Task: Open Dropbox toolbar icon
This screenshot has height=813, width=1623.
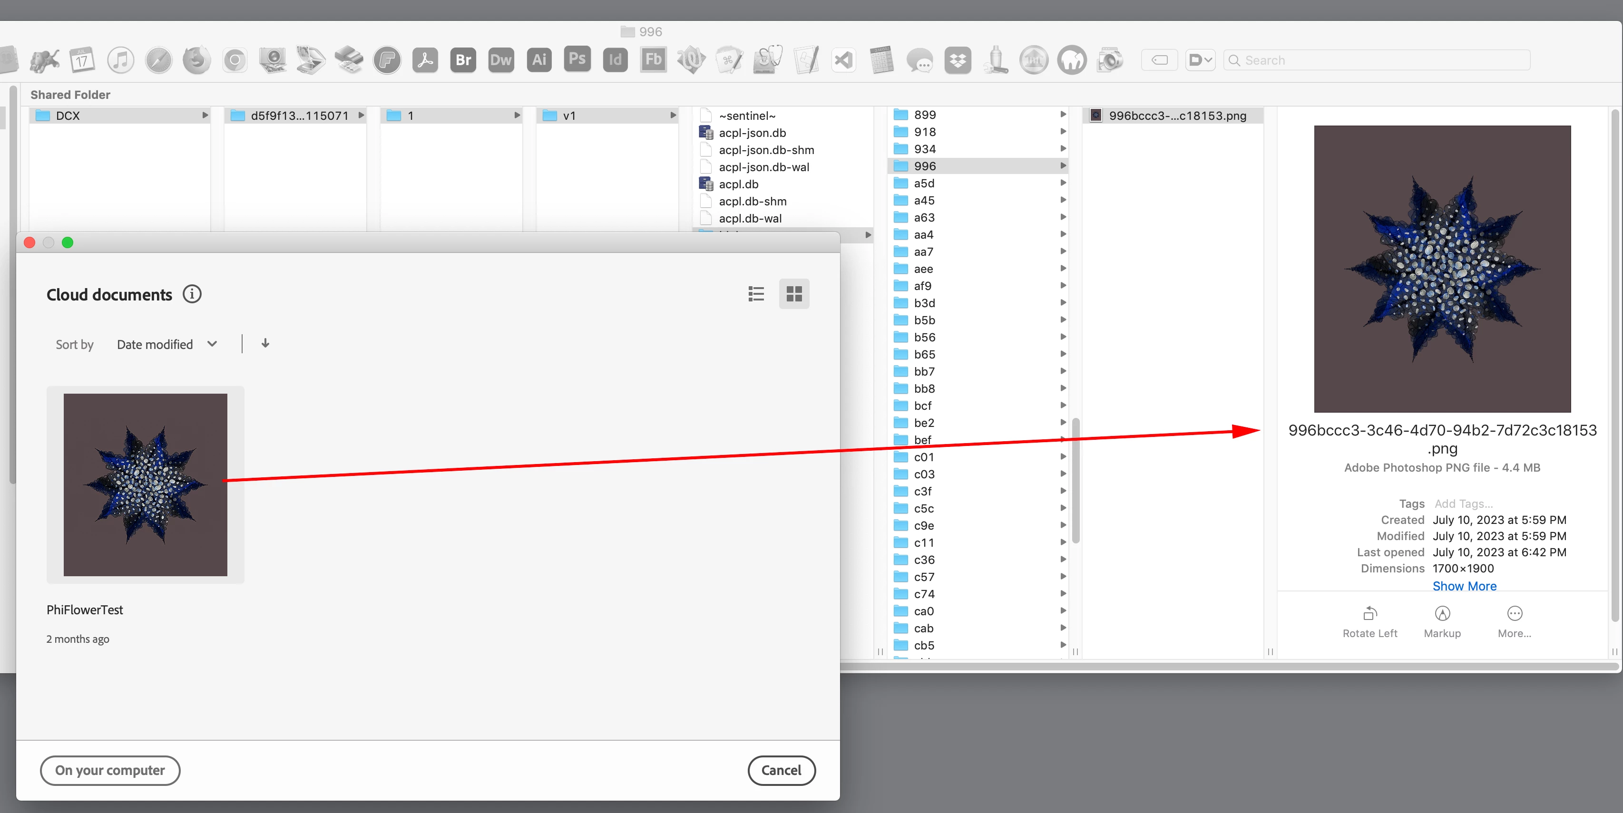Action: point(958,60)
